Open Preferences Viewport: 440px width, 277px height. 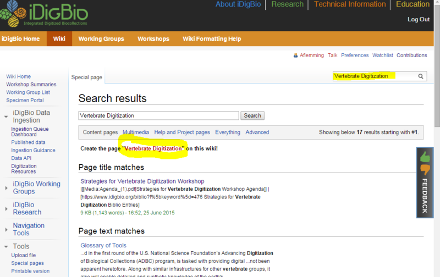point(355,55)
